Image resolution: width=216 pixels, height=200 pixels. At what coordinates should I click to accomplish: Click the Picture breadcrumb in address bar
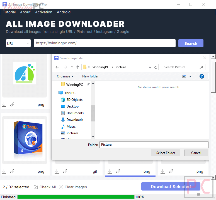coord(121,67)
